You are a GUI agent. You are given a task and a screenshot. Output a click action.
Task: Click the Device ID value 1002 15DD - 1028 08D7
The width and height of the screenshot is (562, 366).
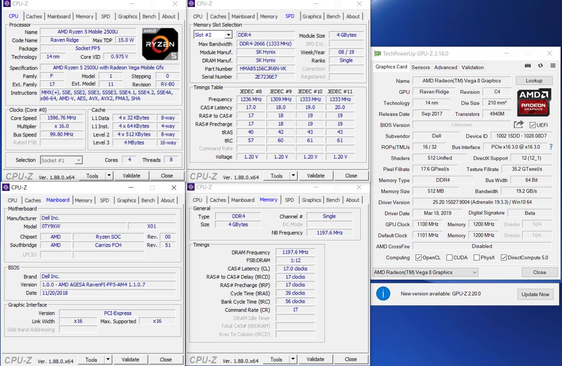pyautogui.click(x=522, y=136)
